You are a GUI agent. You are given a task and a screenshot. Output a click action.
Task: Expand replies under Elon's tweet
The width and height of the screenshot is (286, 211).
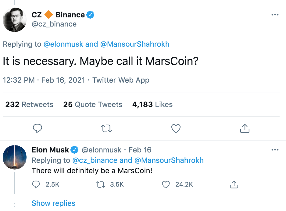pyautogui.click(x=53, y=203)
